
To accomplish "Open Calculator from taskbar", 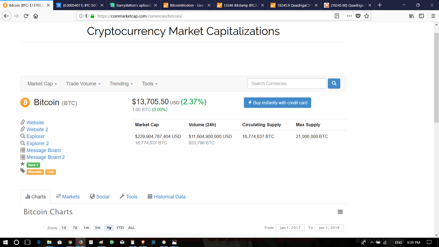I will pyautogui.click(x=133, y=242).
